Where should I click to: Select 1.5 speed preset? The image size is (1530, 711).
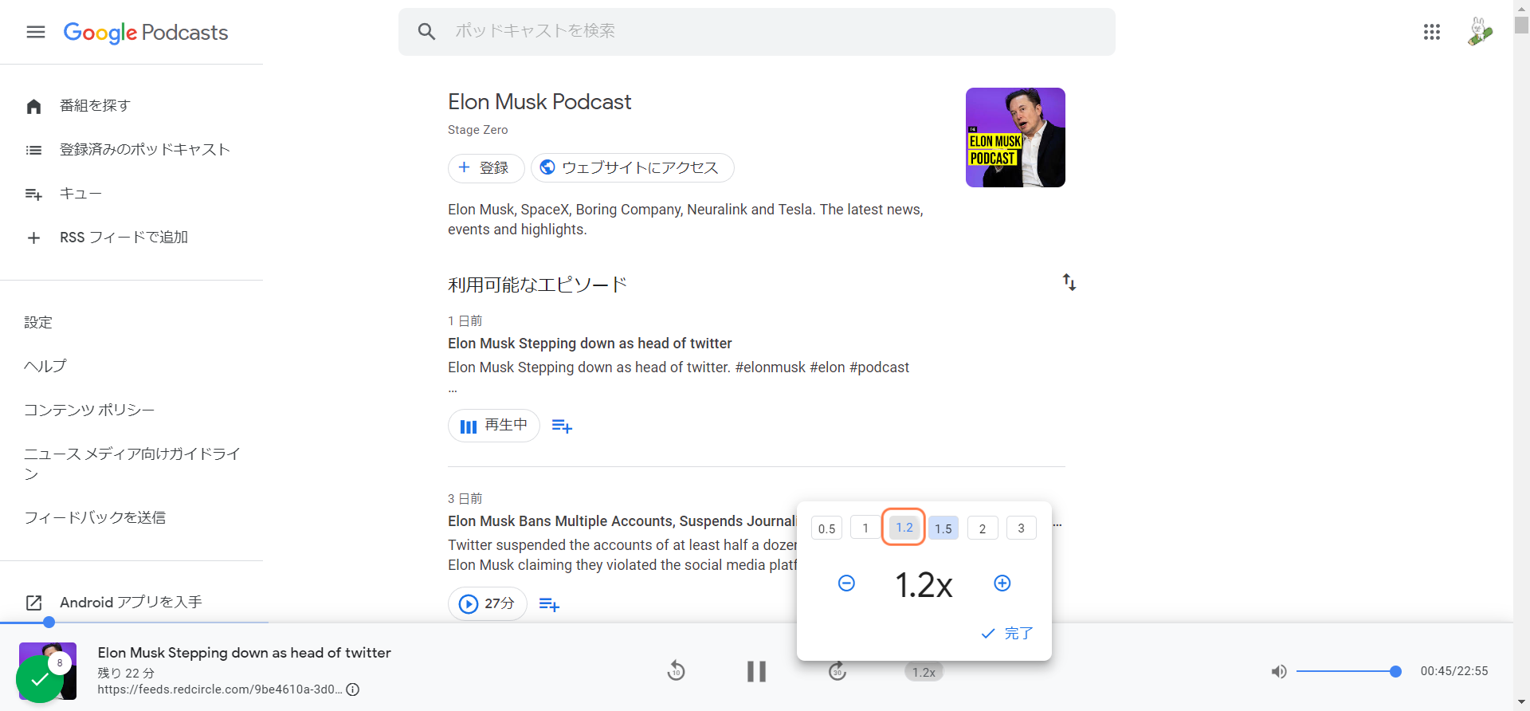[x=943, y=528]
